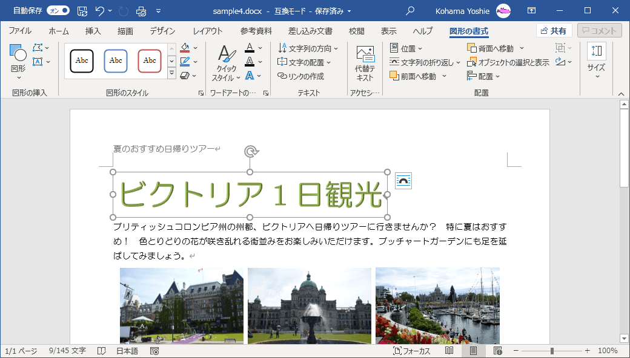The width and height of the screenshot is (630, 358).
Task: Open Ribbon Display Options icon
Action: (532, 11)
